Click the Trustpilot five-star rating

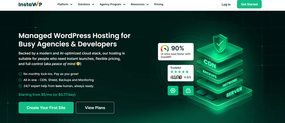tap(180, 72)
